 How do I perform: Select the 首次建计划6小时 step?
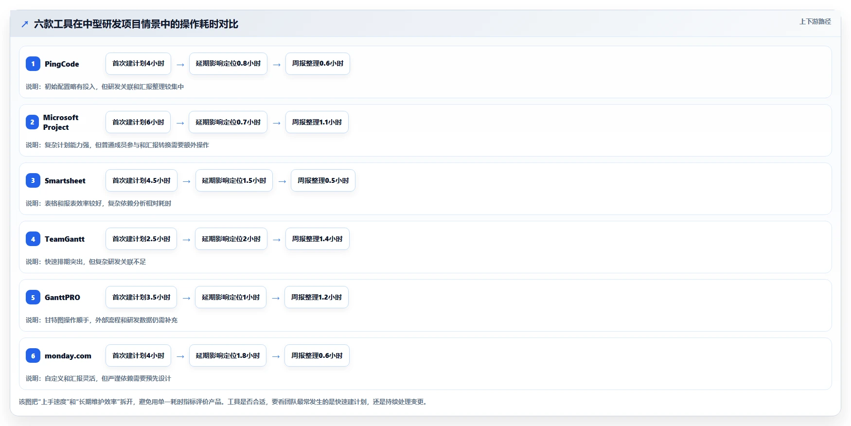click(x=138, y=122)
